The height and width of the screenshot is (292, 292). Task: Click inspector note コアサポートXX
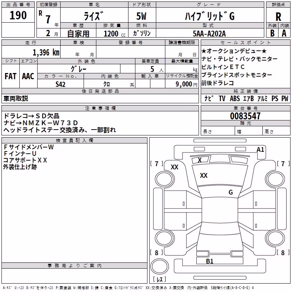(25, 160)
